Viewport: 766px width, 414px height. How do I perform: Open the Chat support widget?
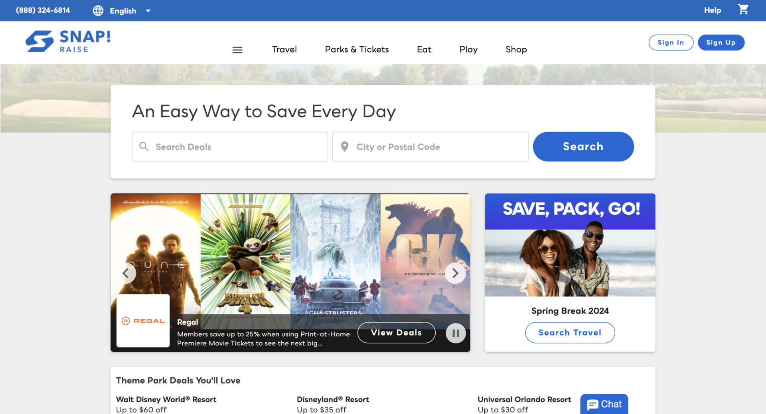coord(604,404)
